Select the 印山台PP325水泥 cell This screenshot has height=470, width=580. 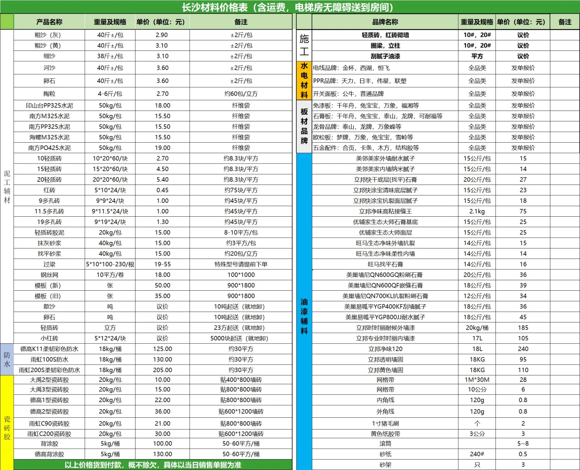tap(49, 105)
